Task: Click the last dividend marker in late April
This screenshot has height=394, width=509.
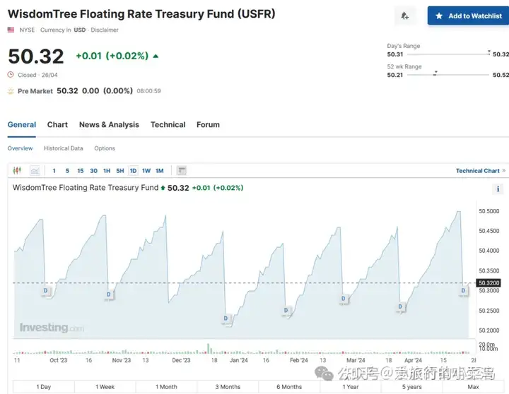Action: point(463,290)
